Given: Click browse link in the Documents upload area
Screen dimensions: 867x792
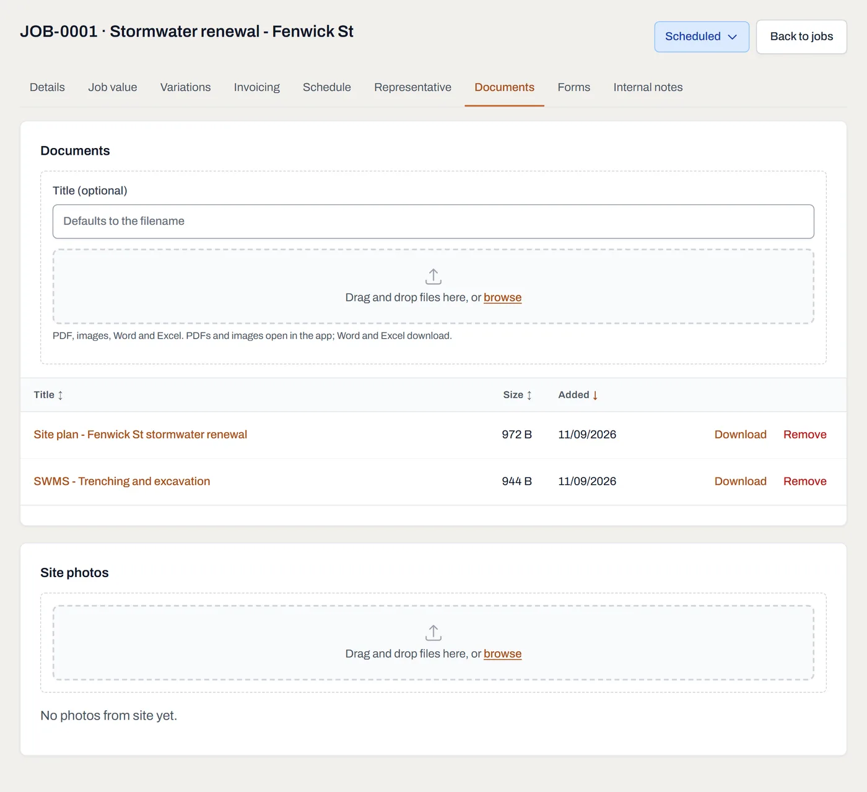Looking at the screenshot, I should (x=502, y=297).
